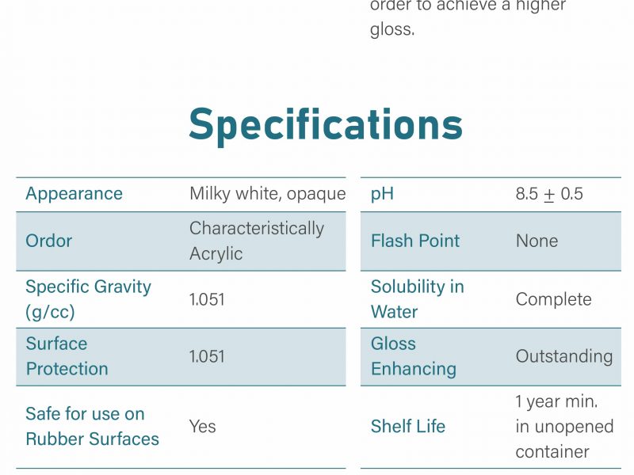Click the Outstanding gloss value

click(x=564, y=357)
